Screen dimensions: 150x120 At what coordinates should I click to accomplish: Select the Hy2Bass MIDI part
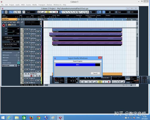[x=86, y=35]
